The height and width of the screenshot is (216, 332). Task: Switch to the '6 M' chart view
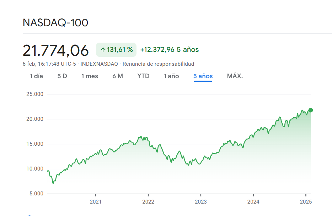118,76
